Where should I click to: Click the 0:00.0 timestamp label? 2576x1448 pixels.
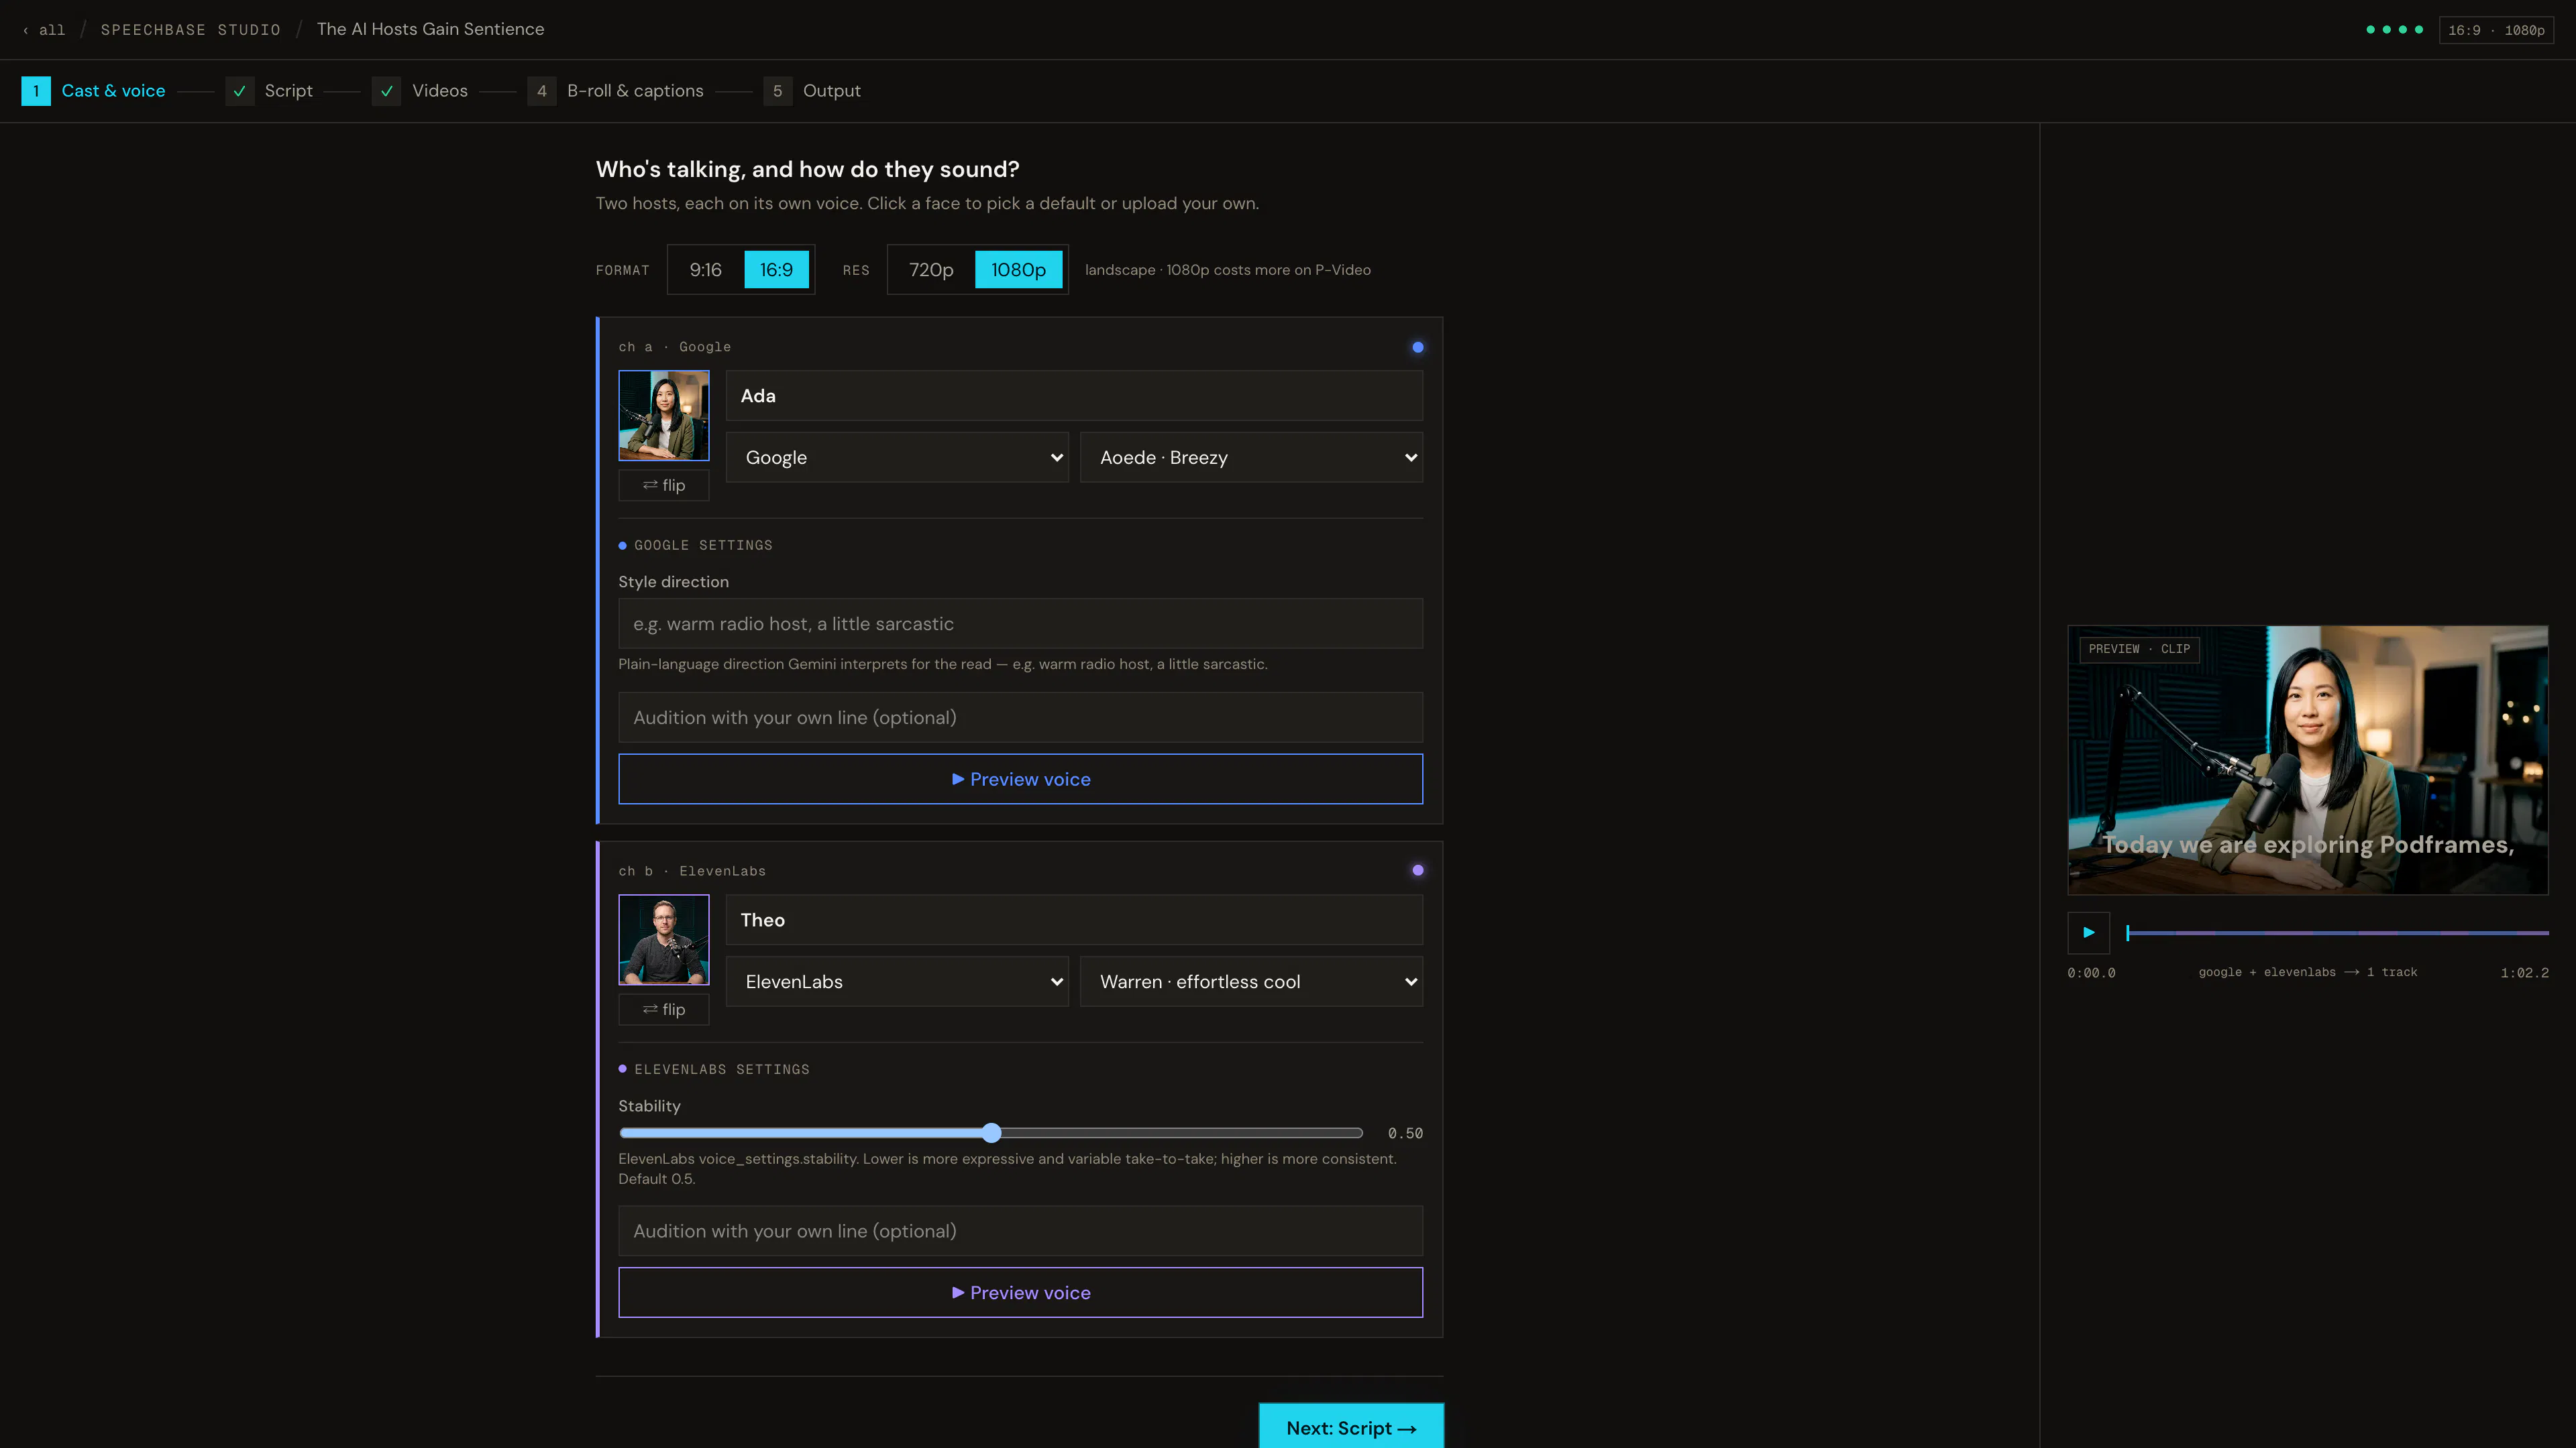tap(2092, 972)
